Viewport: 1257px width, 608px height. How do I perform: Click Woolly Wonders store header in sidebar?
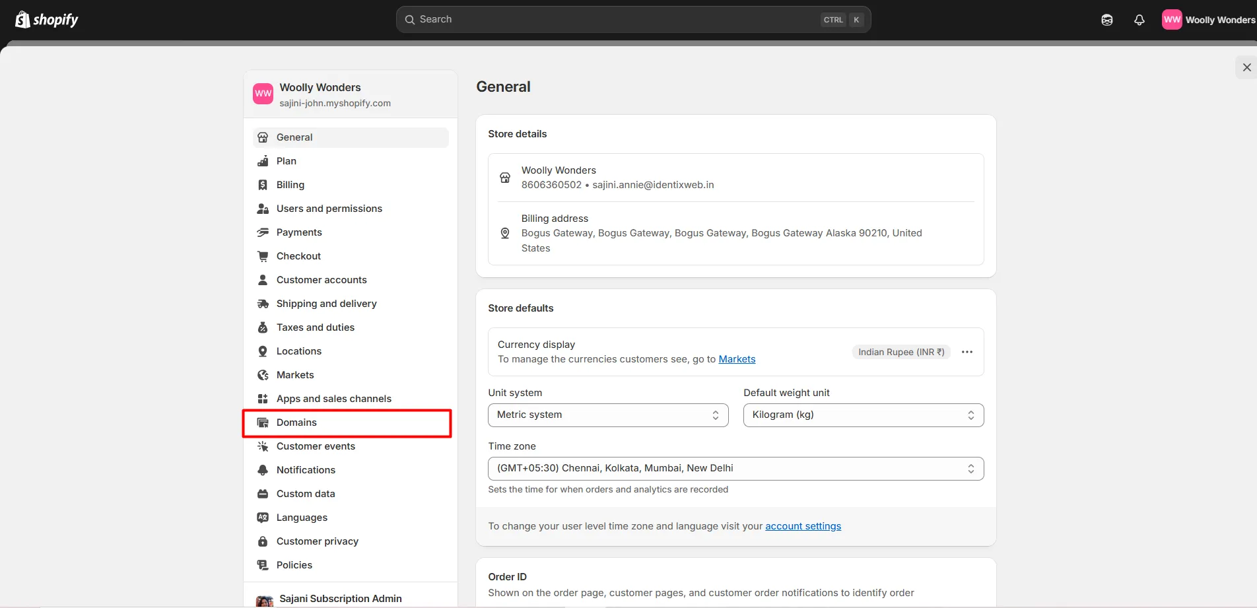pos(351,94)
